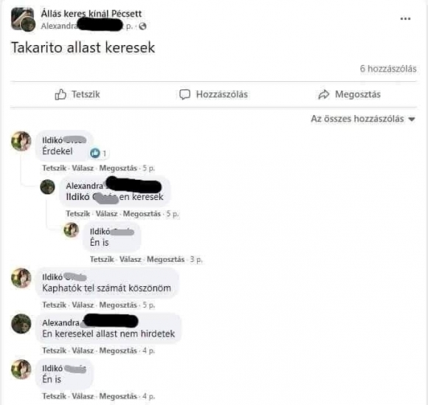Open the three-dot post options menu
Image resolution: width=428 pixels, height=405 pixels.
pos(405,19)
